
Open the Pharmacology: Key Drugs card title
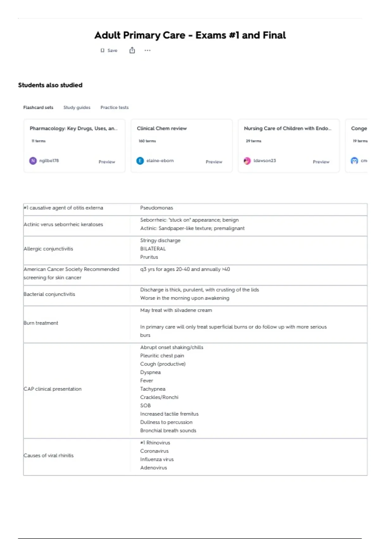74,128
